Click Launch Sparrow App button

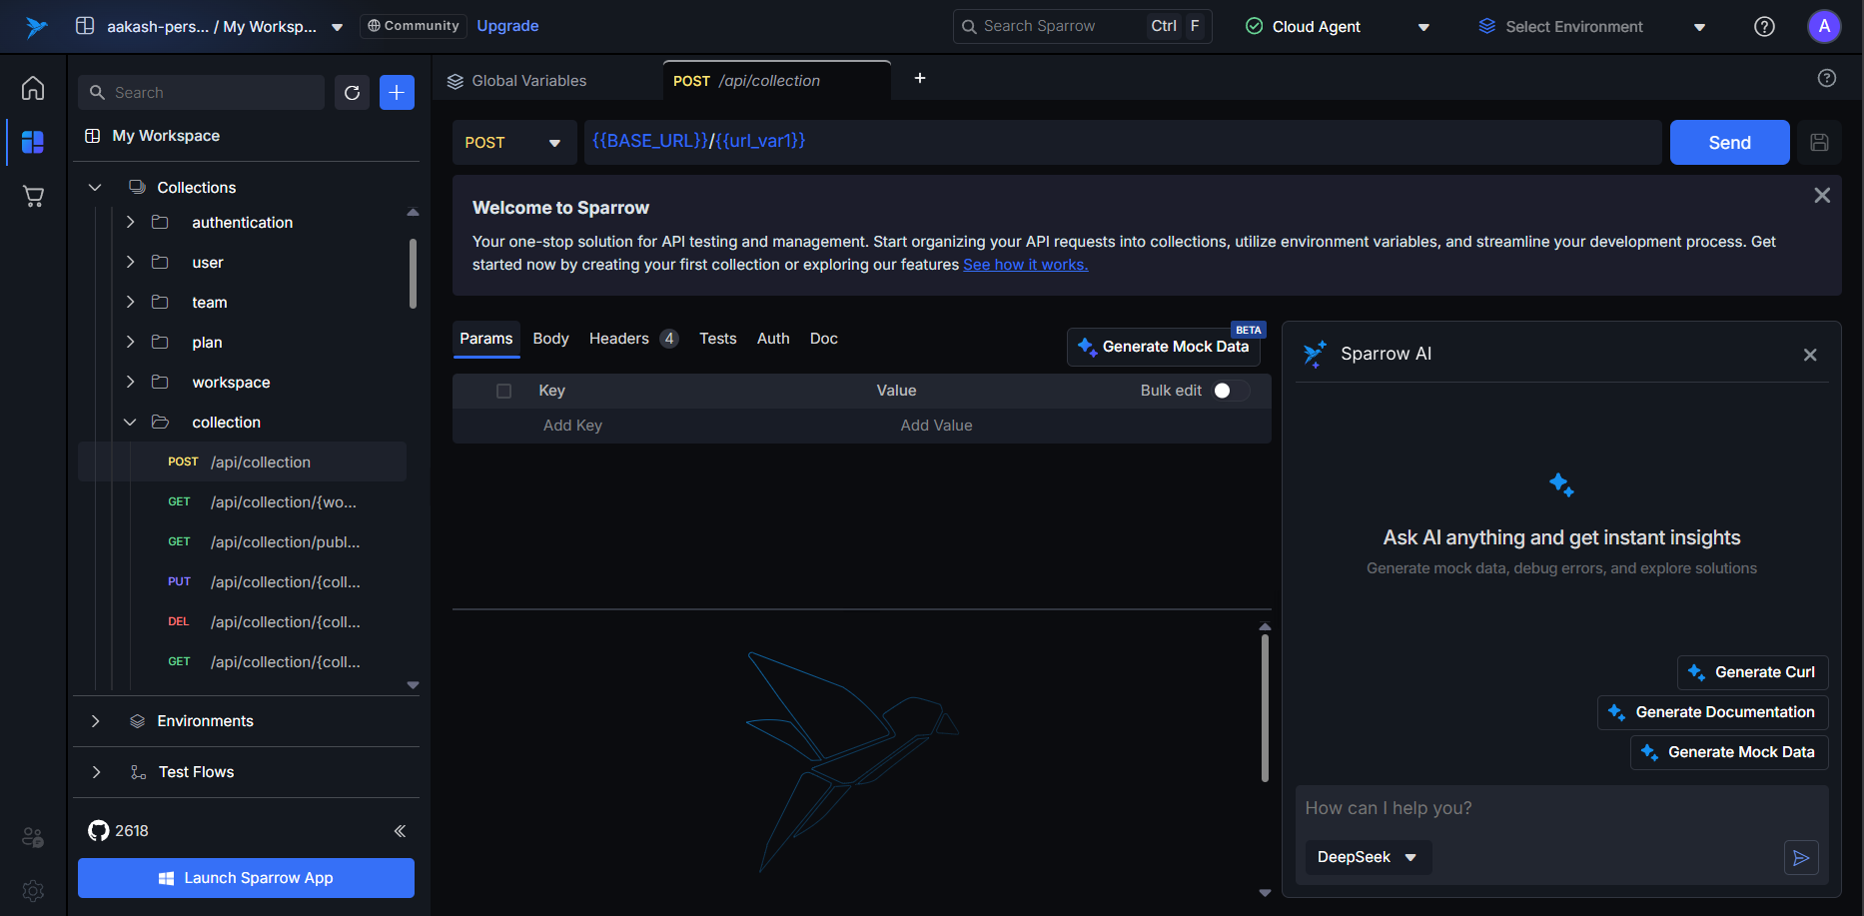tap(246, 878)
